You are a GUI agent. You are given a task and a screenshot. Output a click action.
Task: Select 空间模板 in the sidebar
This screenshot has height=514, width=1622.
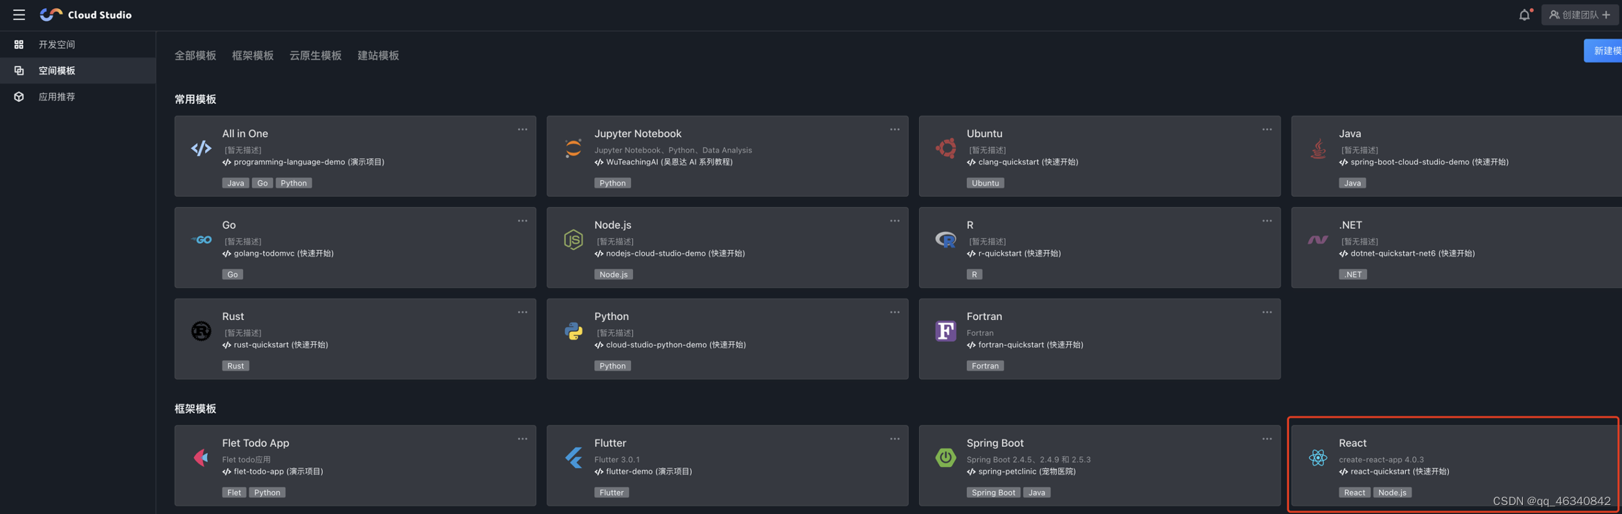(78, 71)
